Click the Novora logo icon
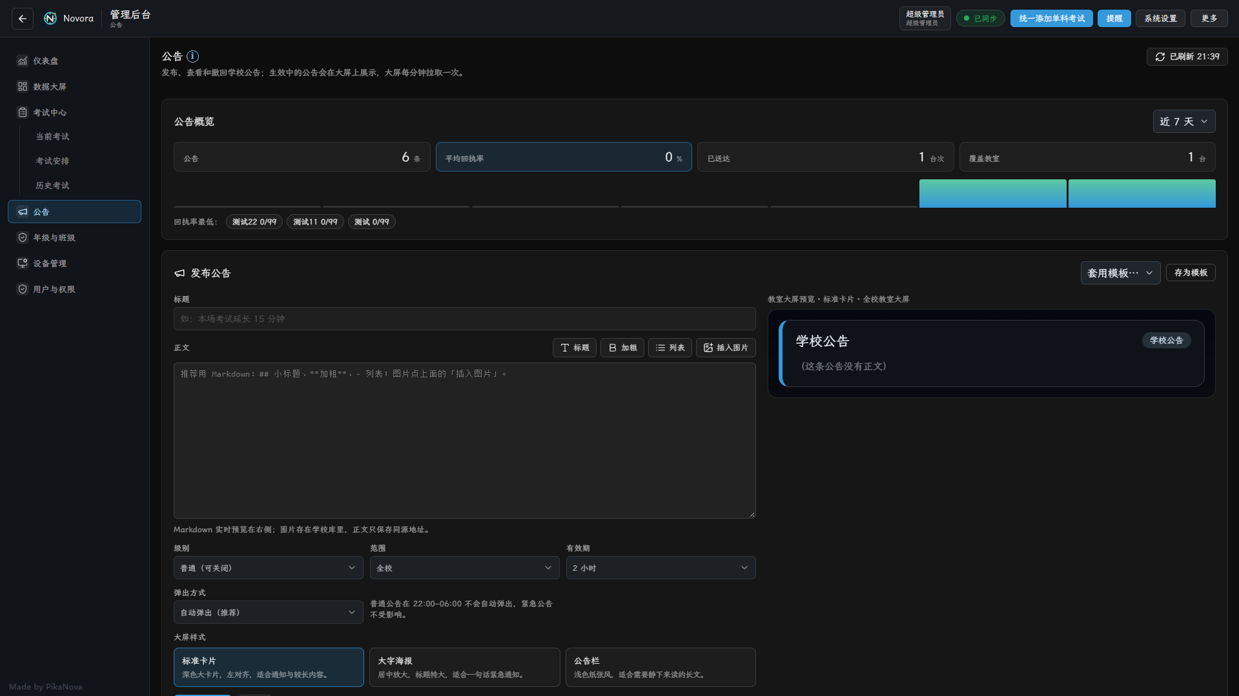Viewport: 1239px width, 696px height. click(x=50, y=19)
